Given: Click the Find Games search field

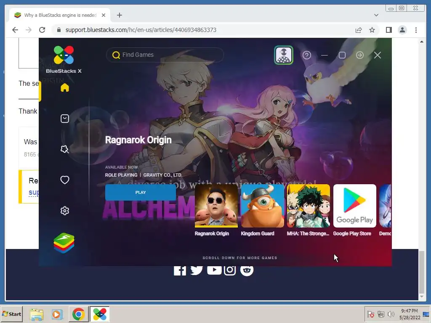Looking at the screenshot, I should (165, 55).
